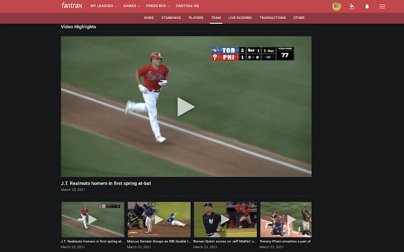Click the small 'J.T. Realmuto homers in first spring at...' caption
This screenshot has height=252, width=404.
[92, 241]
